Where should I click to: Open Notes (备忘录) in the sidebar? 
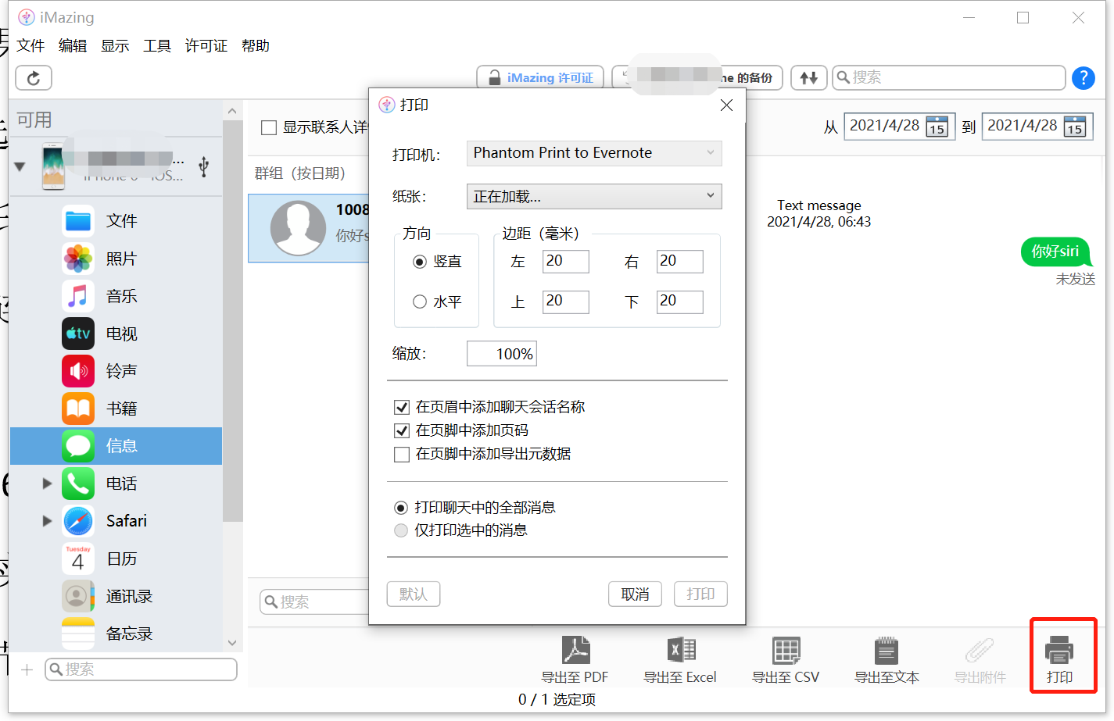[x=116, y=634]
